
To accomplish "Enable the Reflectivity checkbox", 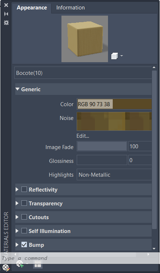I will 24,189.
